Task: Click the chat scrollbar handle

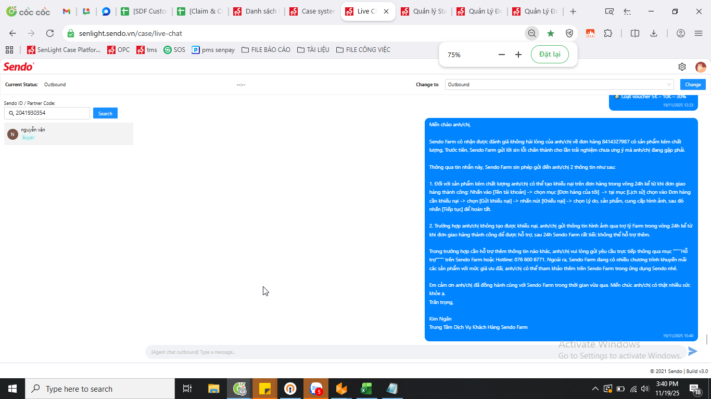Action: point(707,339)
